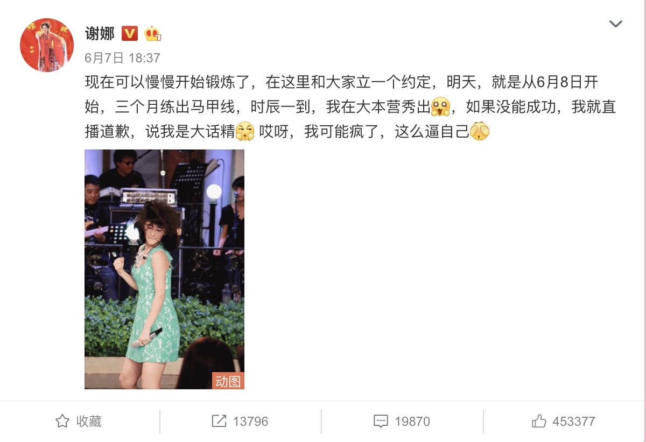This screenshot has width=646, height=442.
Task: Click 谢娜's profile avatar
Action: pos(47,45)
